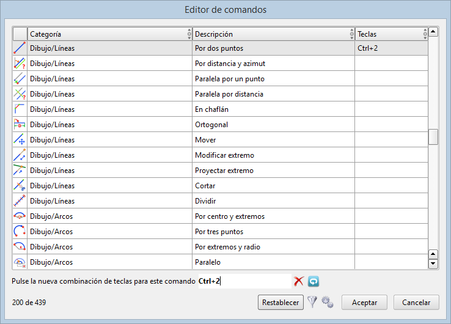451x324 pixels.
Task: Click the '200 de 439' counter text
Action: (29, 303)
